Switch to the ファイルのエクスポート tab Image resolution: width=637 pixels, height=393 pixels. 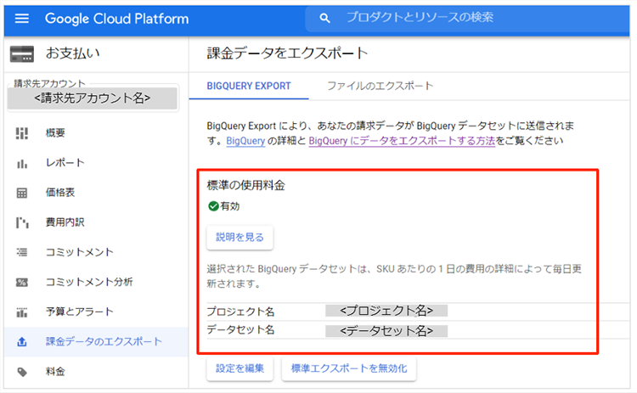pos(381,86)
